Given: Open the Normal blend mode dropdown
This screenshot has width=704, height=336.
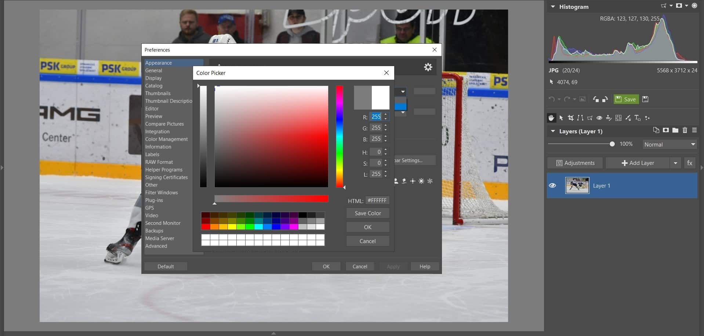Looking at the screenshot, I should 669,144.
